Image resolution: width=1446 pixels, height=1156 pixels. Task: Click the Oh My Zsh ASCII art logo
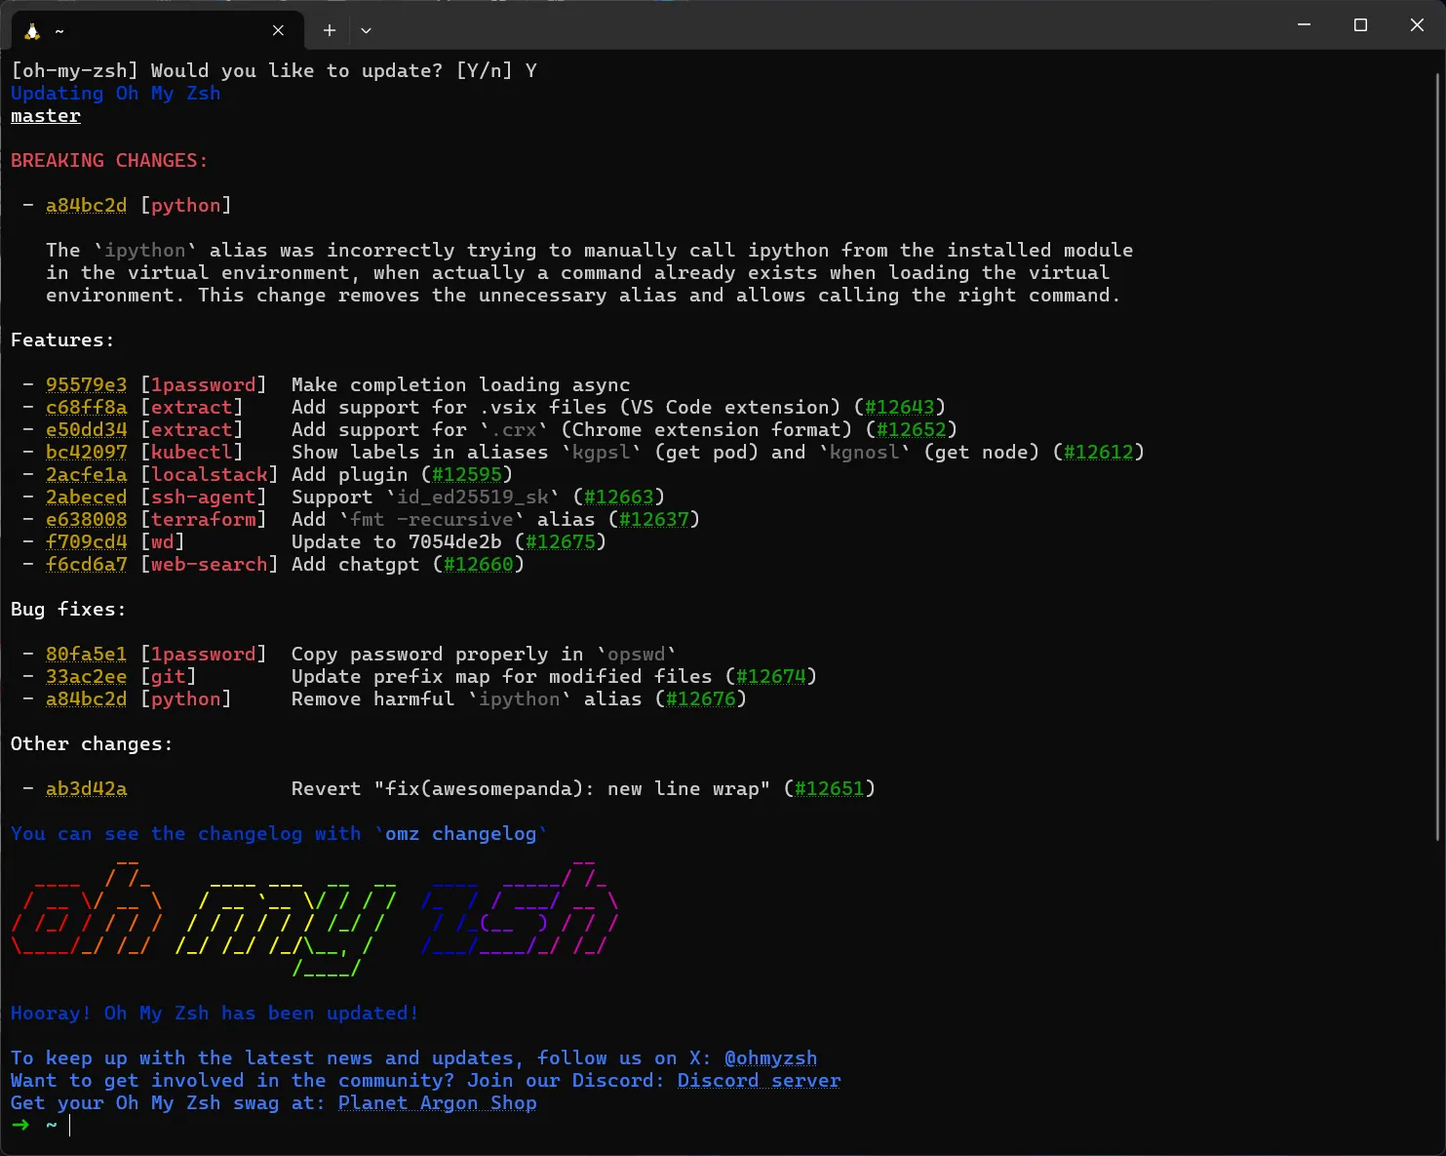tap(315, 917)
